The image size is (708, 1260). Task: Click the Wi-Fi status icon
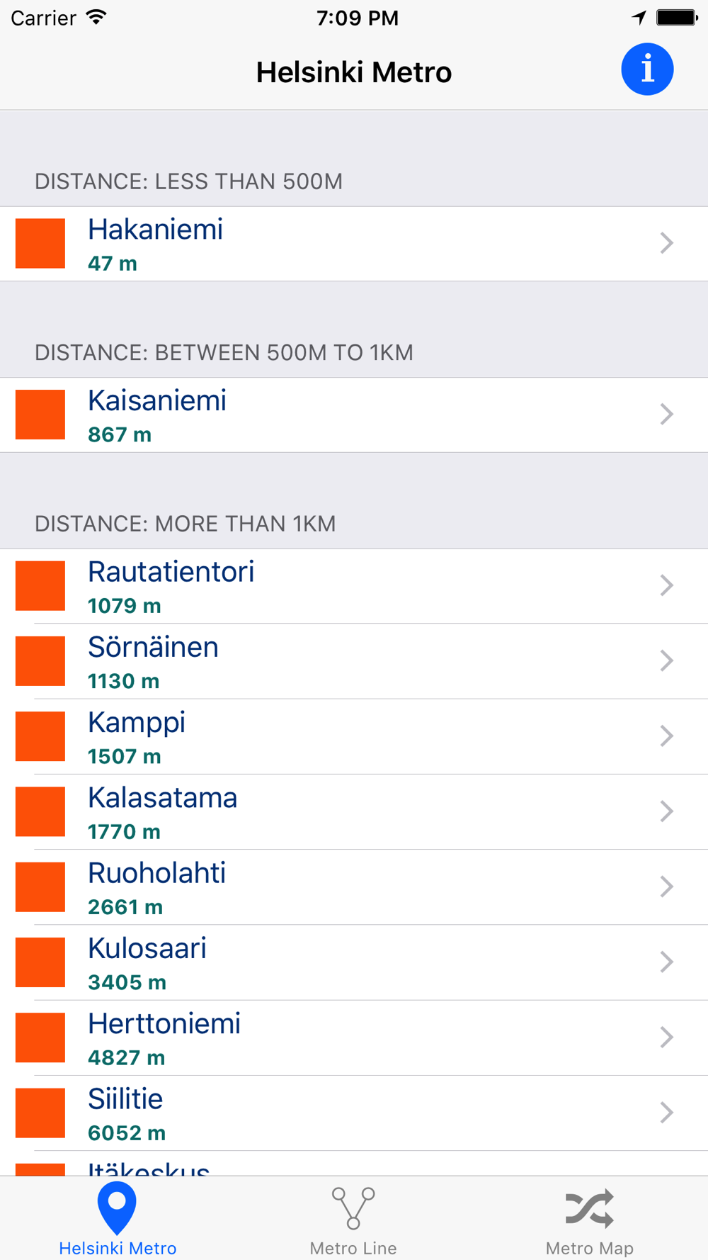(96, 17)
